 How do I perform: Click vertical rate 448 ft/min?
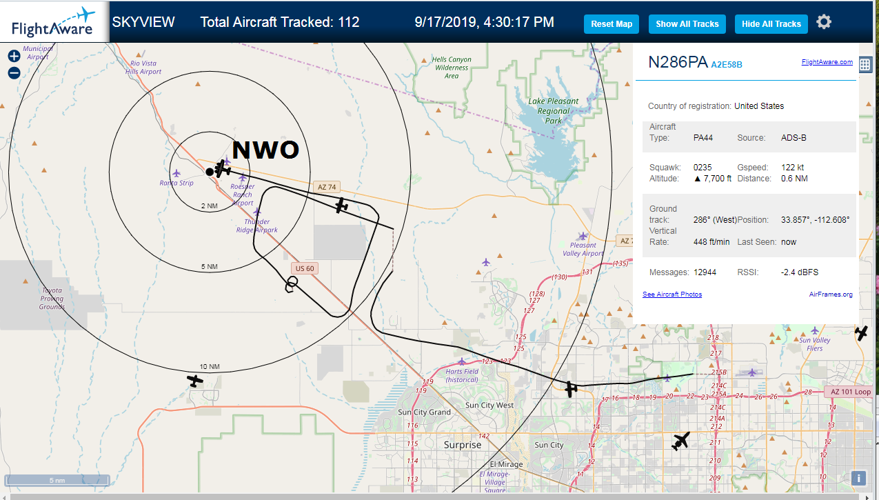[711, 242]
